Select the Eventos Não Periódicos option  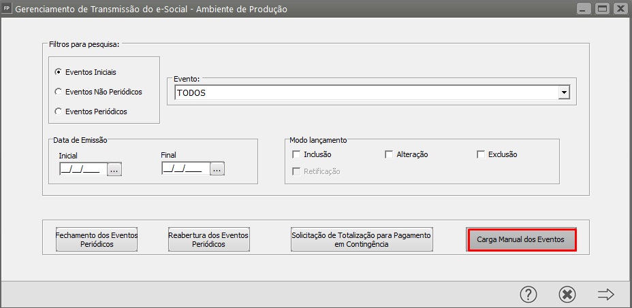(59, 91)
